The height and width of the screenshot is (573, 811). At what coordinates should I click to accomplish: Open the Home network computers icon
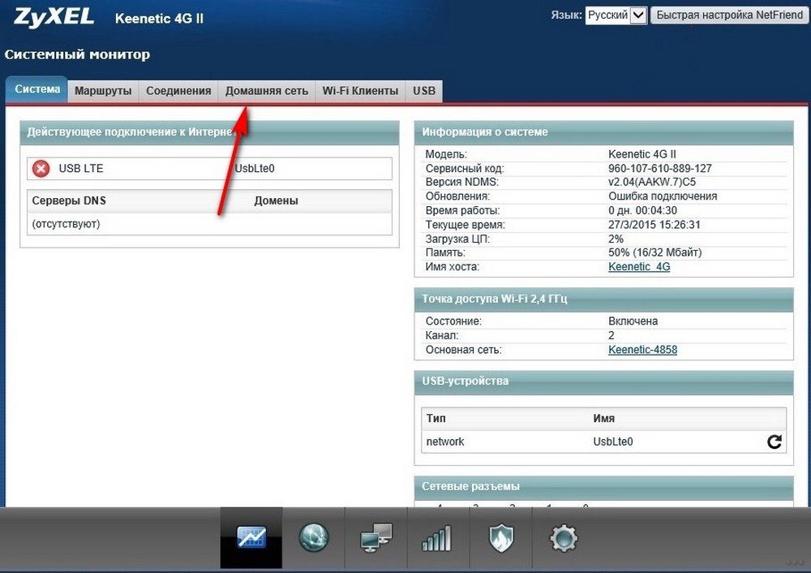pos(376,538)
